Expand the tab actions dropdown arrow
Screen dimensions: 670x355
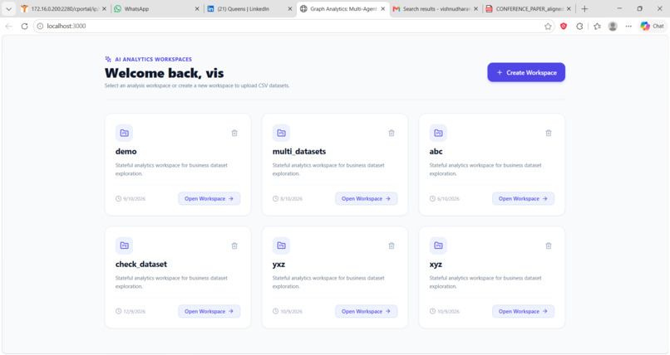(x=8, y=8)
